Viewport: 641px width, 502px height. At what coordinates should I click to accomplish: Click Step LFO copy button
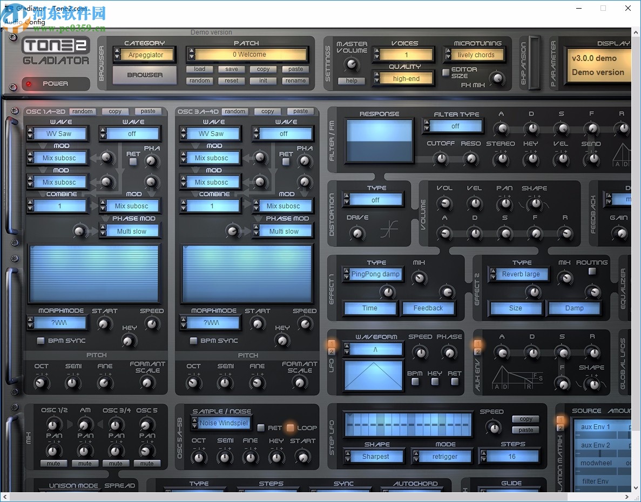pos(526,419)
